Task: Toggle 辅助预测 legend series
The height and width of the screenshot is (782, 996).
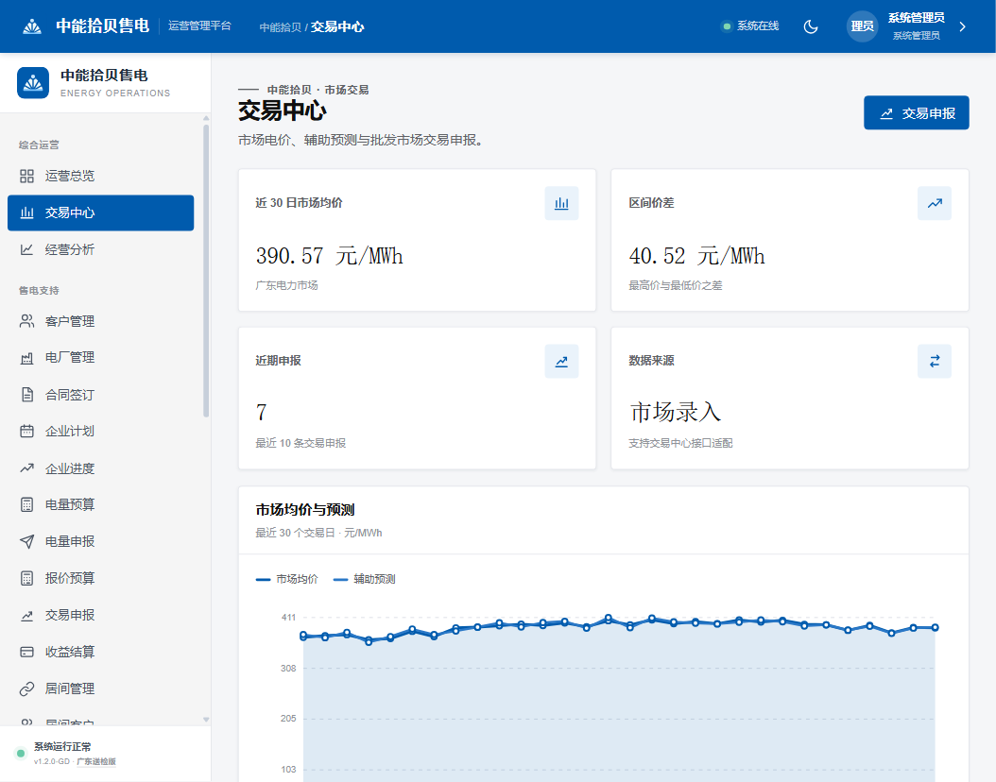Action: 364,579
